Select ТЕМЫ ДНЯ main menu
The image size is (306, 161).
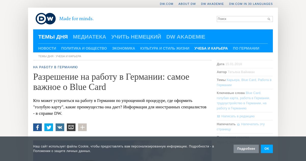coord(53,37)
